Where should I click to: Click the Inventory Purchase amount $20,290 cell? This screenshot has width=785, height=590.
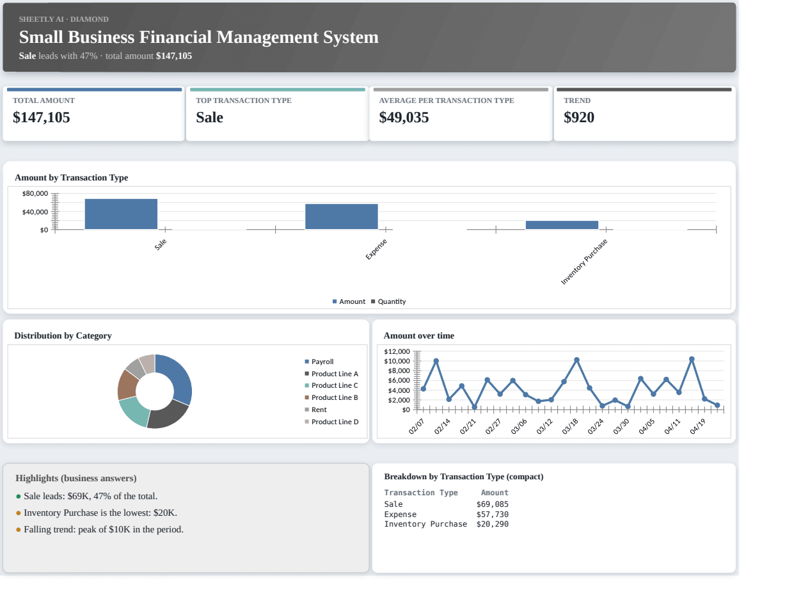click(x=493, y=524)
